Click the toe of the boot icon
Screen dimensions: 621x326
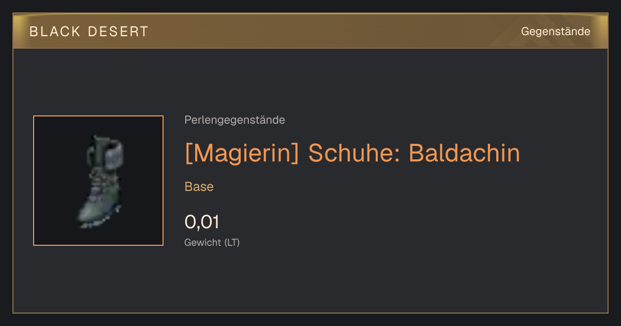(85, 219)
